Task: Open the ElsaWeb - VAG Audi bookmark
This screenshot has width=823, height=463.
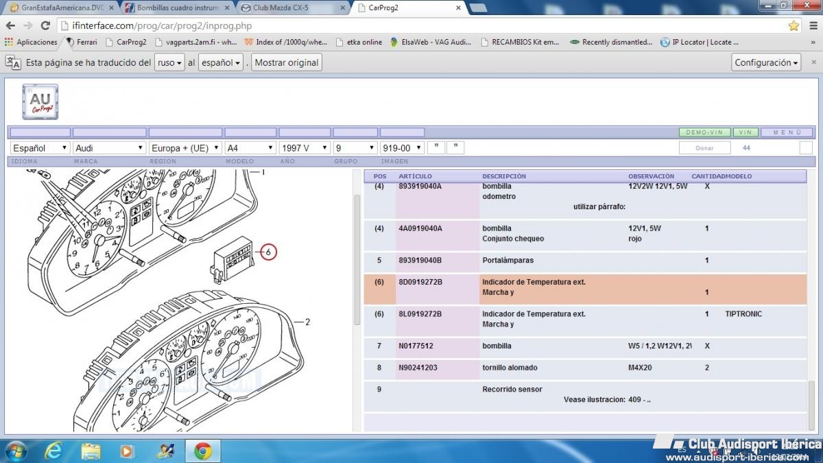Action: coord(431,42)
